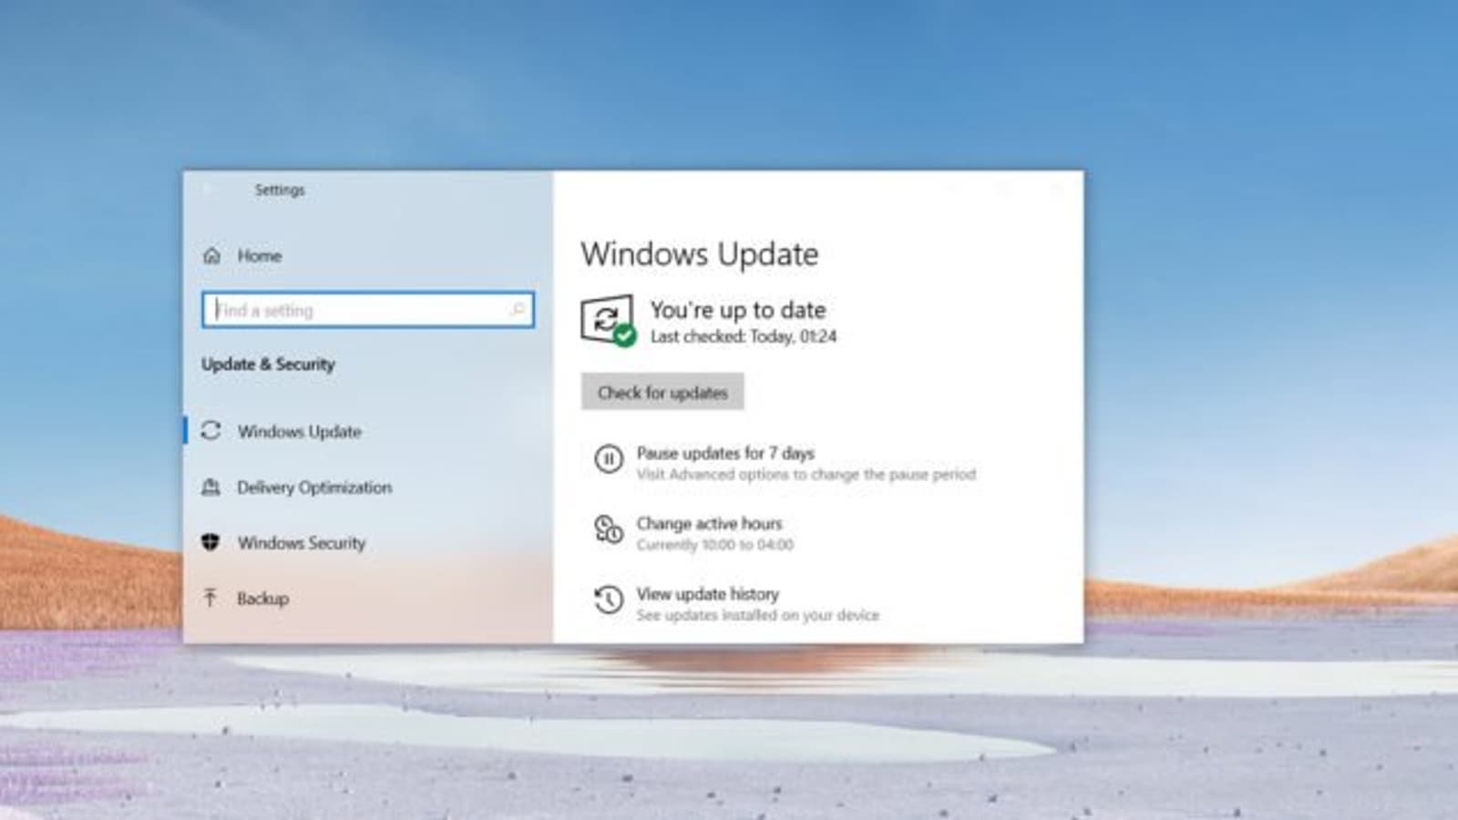Screen dimensions: 1458x820
Task: Select the Windows Update sync icon in sidebar
Action: click(210, 431)
